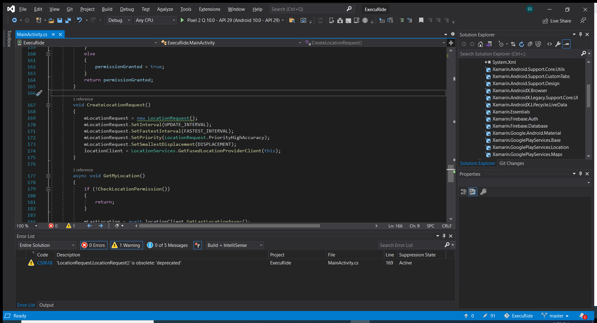Open the Android SDK Manager icon
Screen dimensions: 597x323
340,20
